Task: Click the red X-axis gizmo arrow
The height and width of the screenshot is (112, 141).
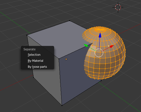Action: tap(112, 46)
